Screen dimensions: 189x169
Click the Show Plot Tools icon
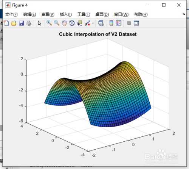[136, 23]
